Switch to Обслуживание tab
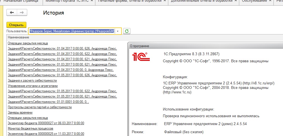Image resolution: width=283 pixels, height=136 pixels. pos(254,1)
